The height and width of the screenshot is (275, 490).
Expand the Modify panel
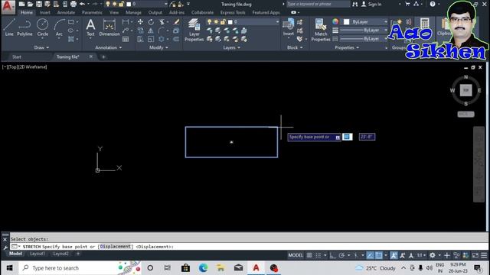point(158,47)
